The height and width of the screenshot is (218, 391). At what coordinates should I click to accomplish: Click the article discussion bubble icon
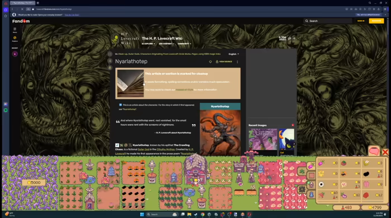pyautogui.click(x=210, y=61)
